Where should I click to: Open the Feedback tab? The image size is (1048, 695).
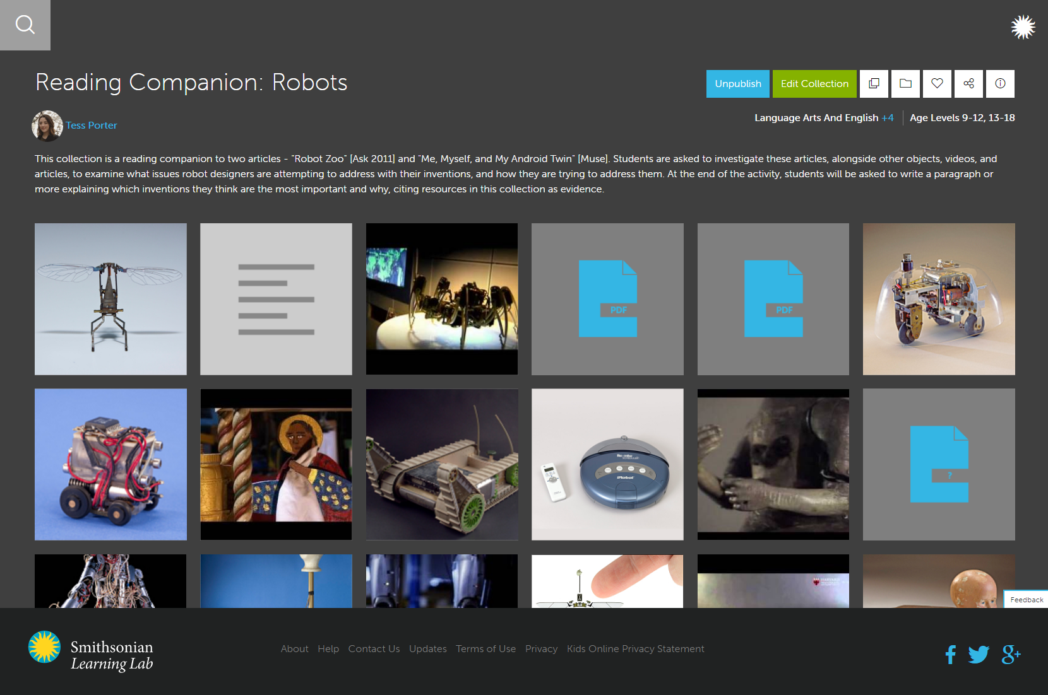pyautogui.click(x=1026, y=599)
